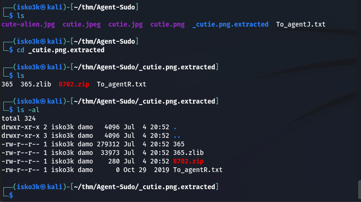Select the cutie.jpeg file name
Screen dimensions: 361x202
click(81, 24)
